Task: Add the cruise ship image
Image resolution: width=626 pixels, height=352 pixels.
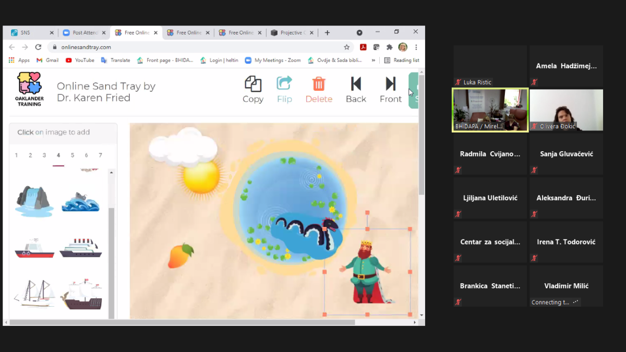Action: pos(80,248)
